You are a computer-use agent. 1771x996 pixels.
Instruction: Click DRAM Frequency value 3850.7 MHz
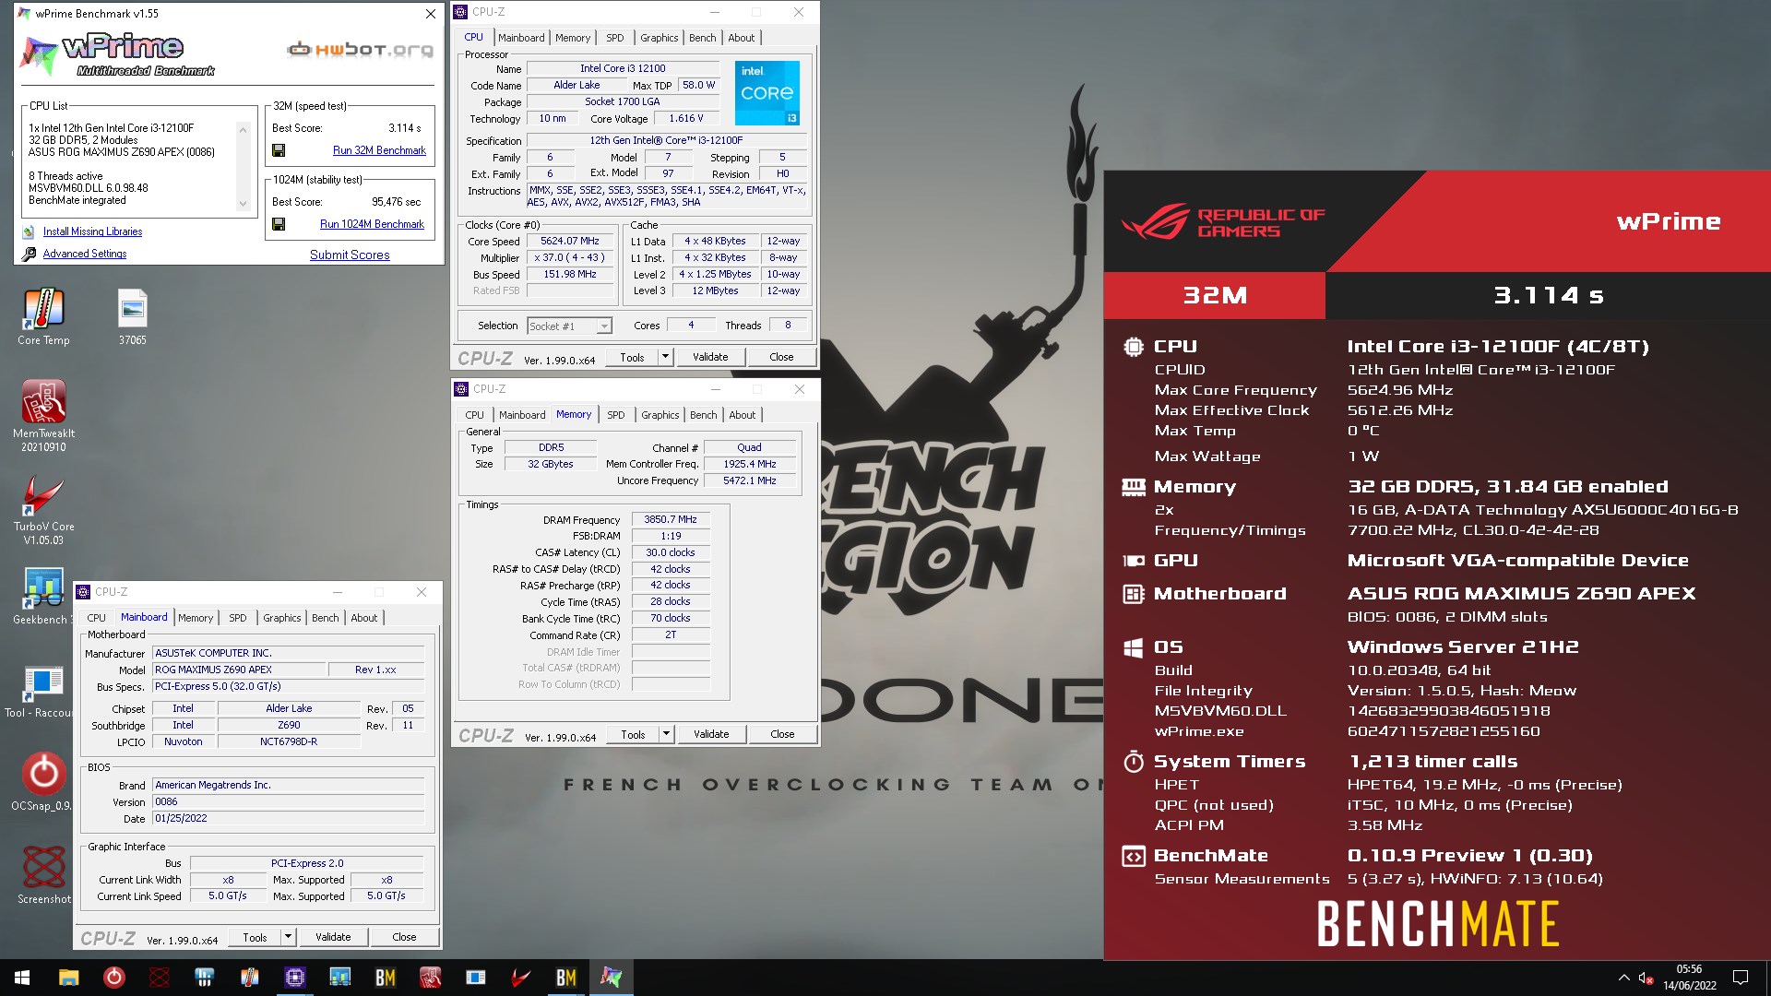click(x=671, y=520)
